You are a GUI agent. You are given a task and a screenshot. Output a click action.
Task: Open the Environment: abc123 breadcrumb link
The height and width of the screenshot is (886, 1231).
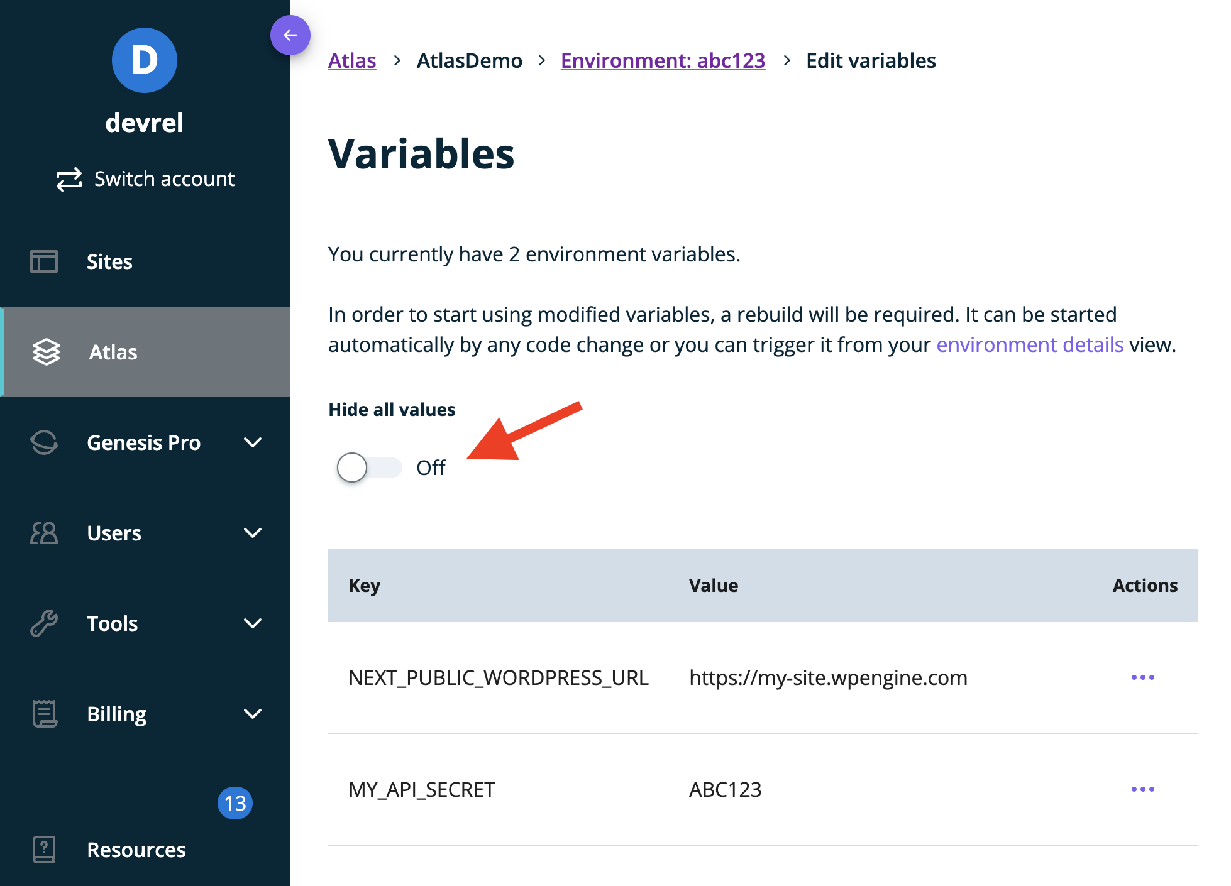coord(663,60)
